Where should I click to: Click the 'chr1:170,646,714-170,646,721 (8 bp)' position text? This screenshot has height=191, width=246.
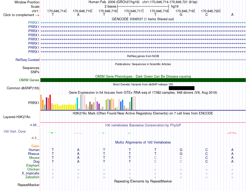[170, 2]
